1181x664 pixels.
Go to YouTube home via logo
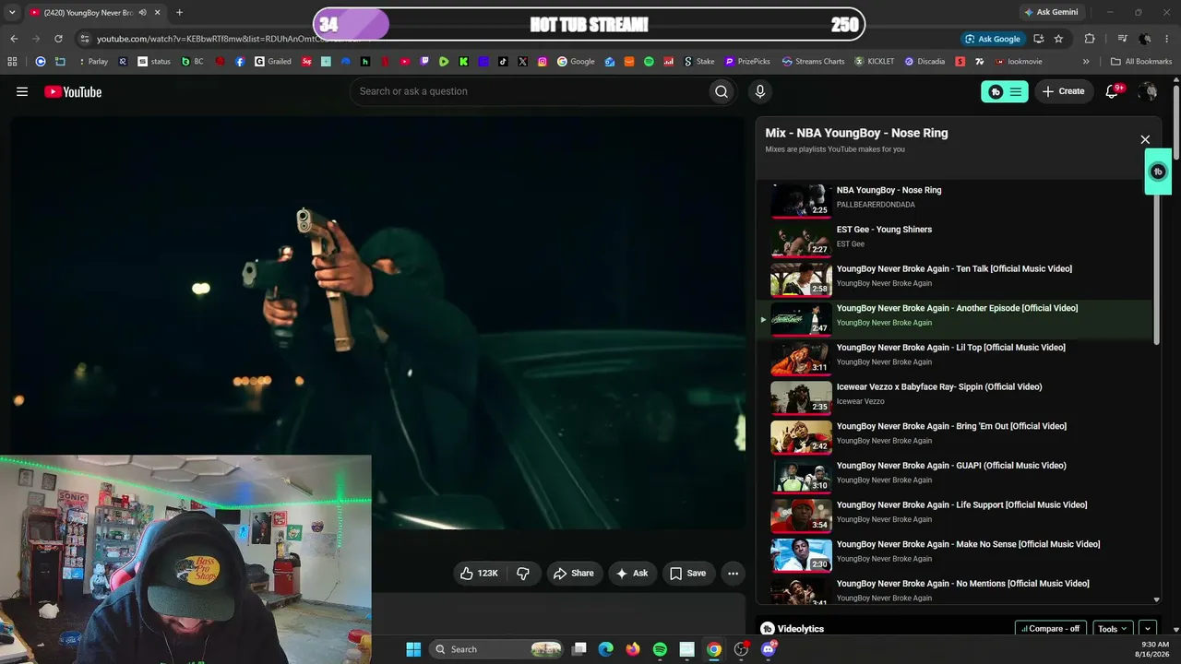(x=73, y=91)
